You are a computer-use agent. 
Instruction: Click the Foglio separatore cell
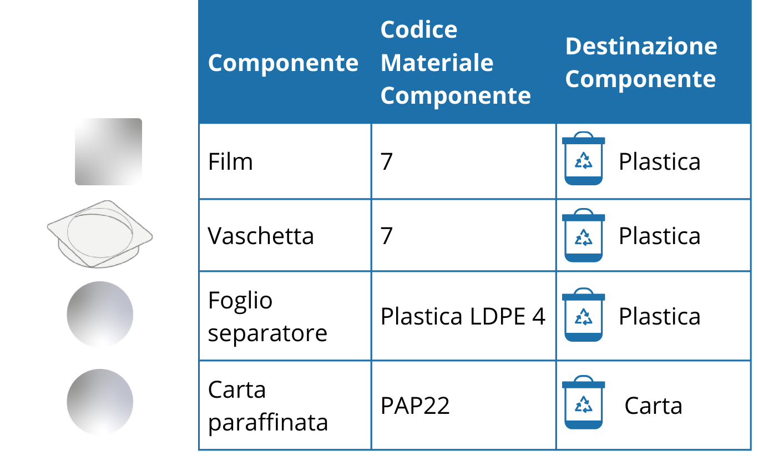pos(285,316)
